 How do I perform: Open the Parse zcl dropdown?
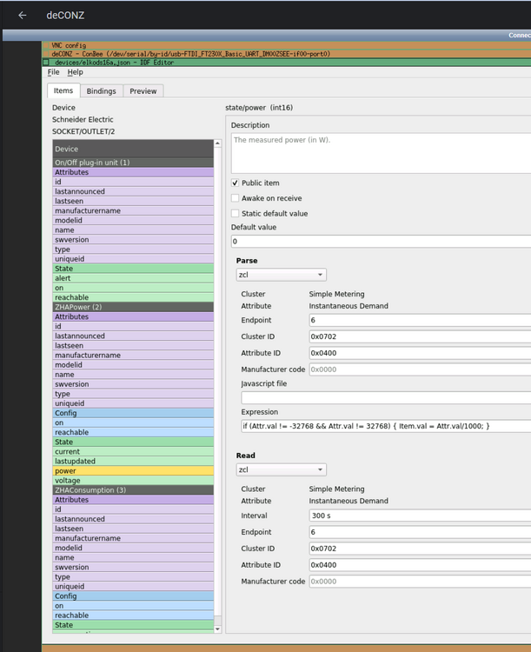point(281,275)
